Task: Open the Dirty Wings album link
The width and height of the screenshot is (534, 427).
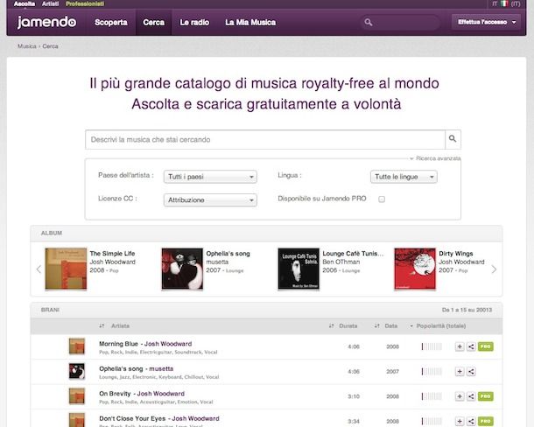Action: pyautogui.click(x=456, y=254)
